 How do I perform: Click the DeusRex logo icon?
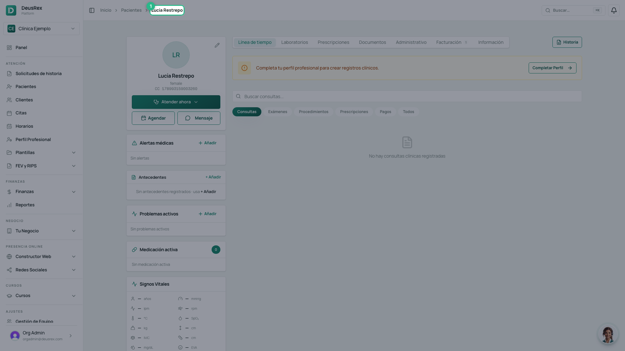11,10
